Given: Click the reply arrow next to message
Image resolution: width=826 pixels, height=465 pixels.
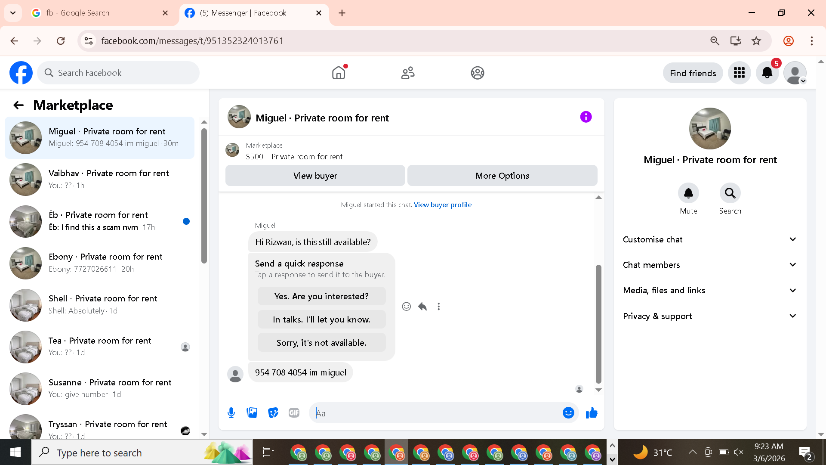Looking at the screenshot, I should coord(422,307).
